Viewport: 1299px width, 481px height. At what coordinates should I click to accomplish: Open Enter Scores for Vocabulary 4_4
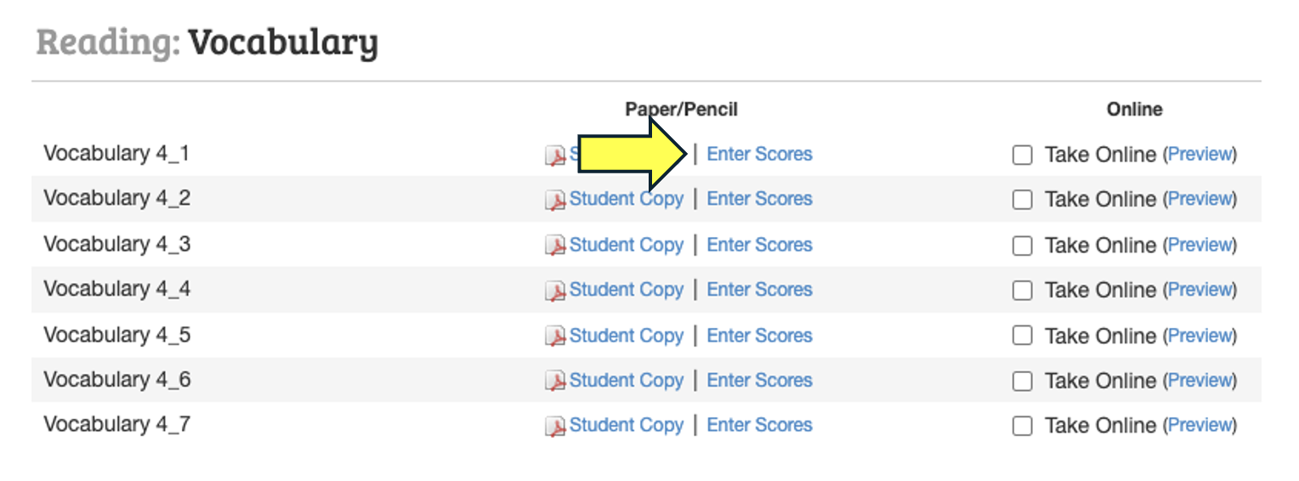(x=759, y=290)
